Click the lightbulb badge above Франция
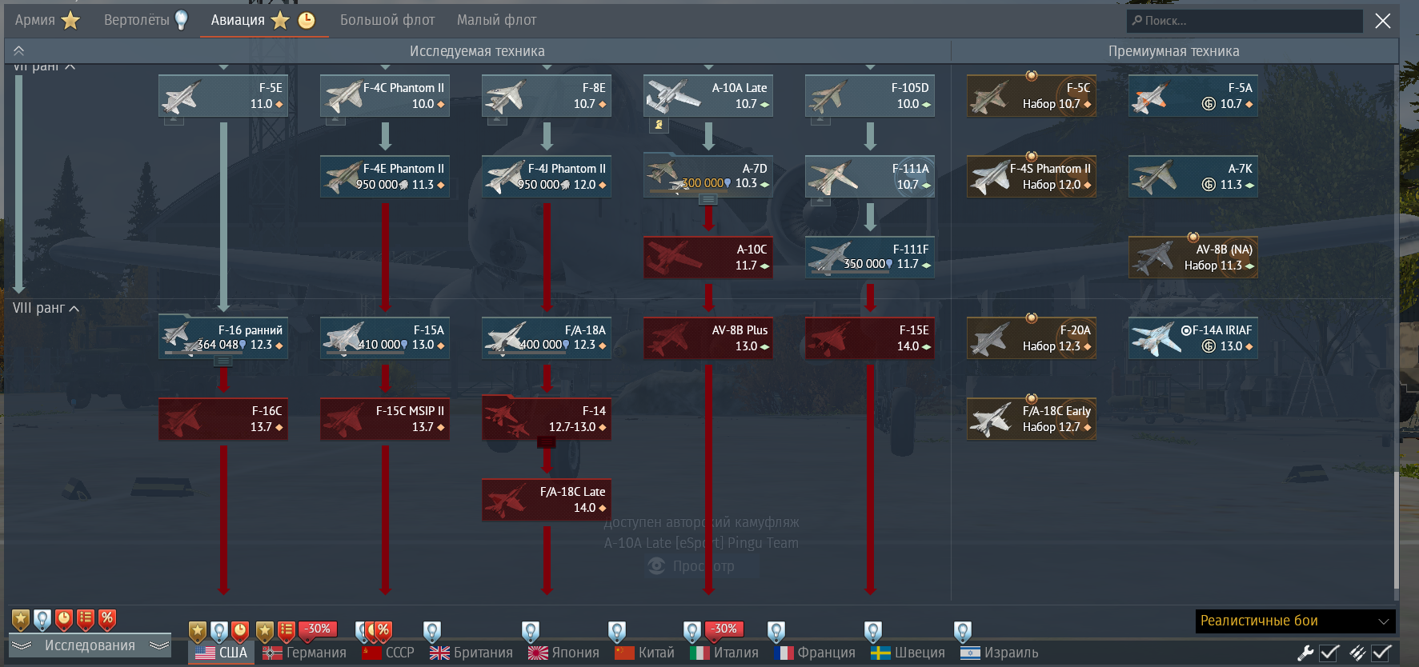 (776, 632)
